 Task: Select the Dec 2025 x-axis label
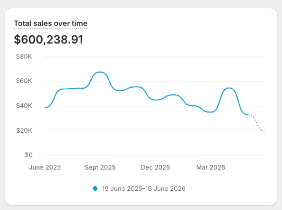(156, 167)
